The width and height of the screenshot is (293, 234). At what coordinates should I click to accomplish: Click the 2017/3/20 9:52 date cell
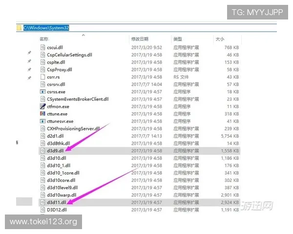pos(146,47)
